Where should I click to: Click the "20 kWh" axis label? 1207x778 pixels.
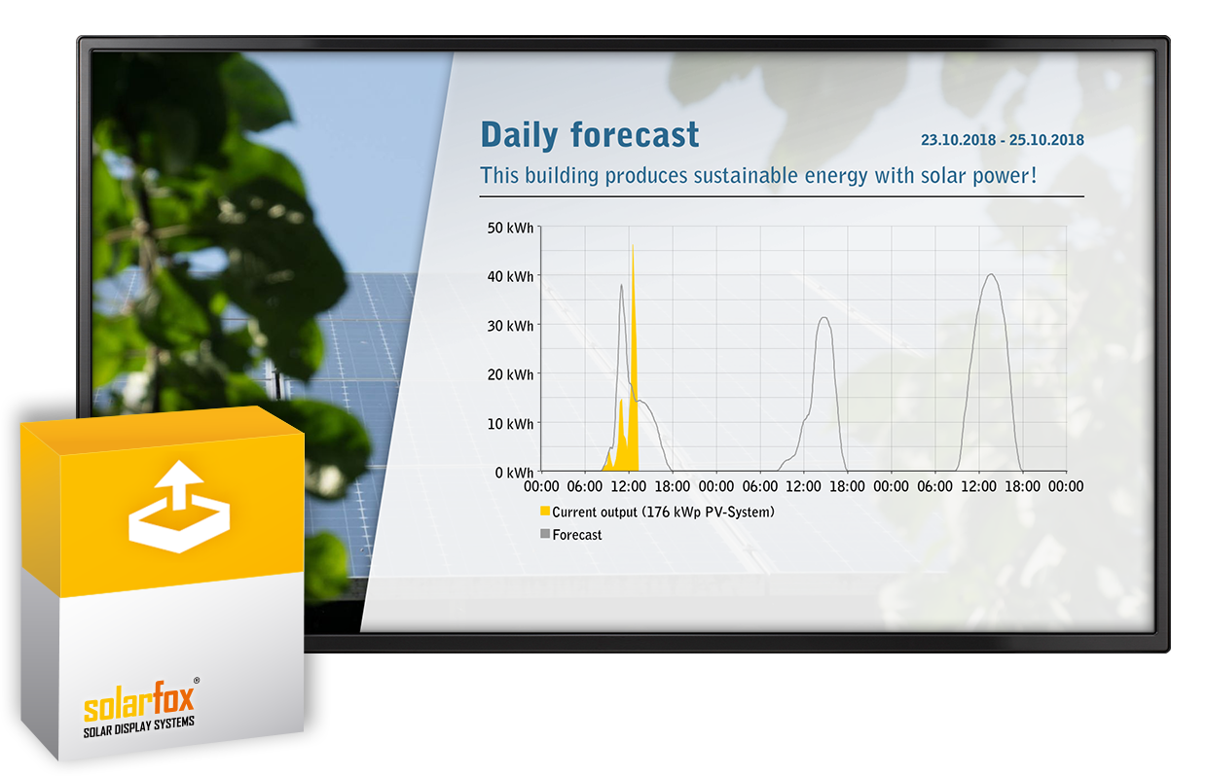tap(509, 374)
